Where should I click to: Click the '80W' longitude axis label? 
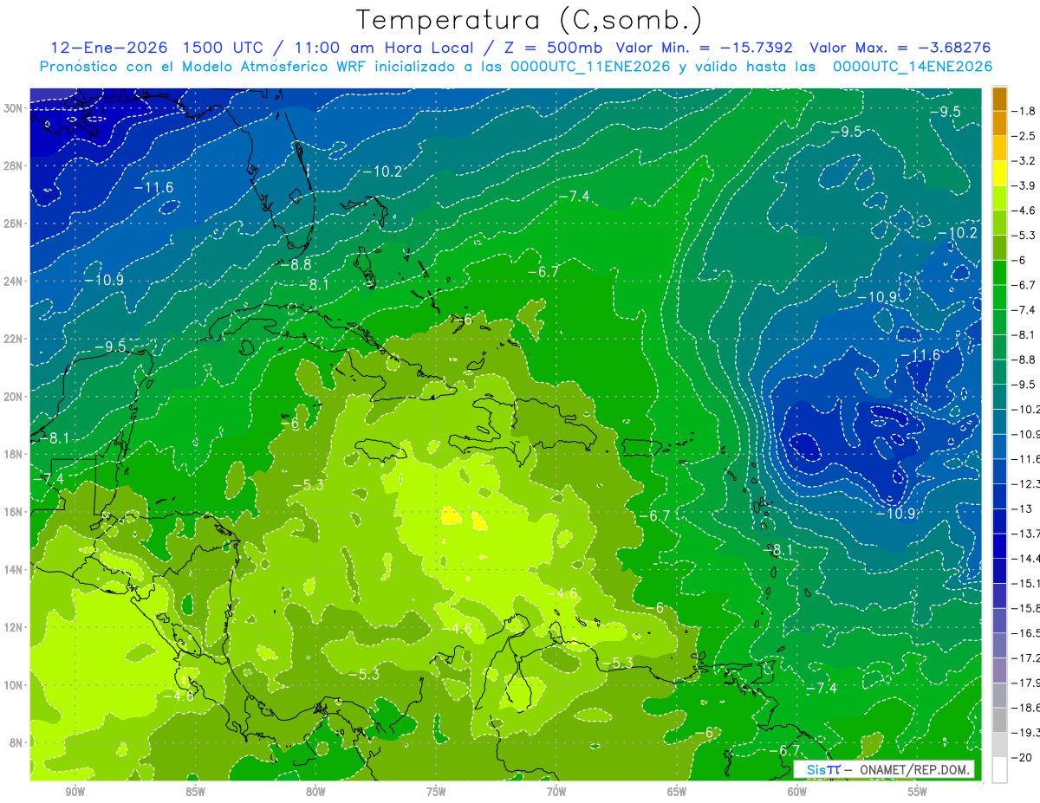pos(315,792)
